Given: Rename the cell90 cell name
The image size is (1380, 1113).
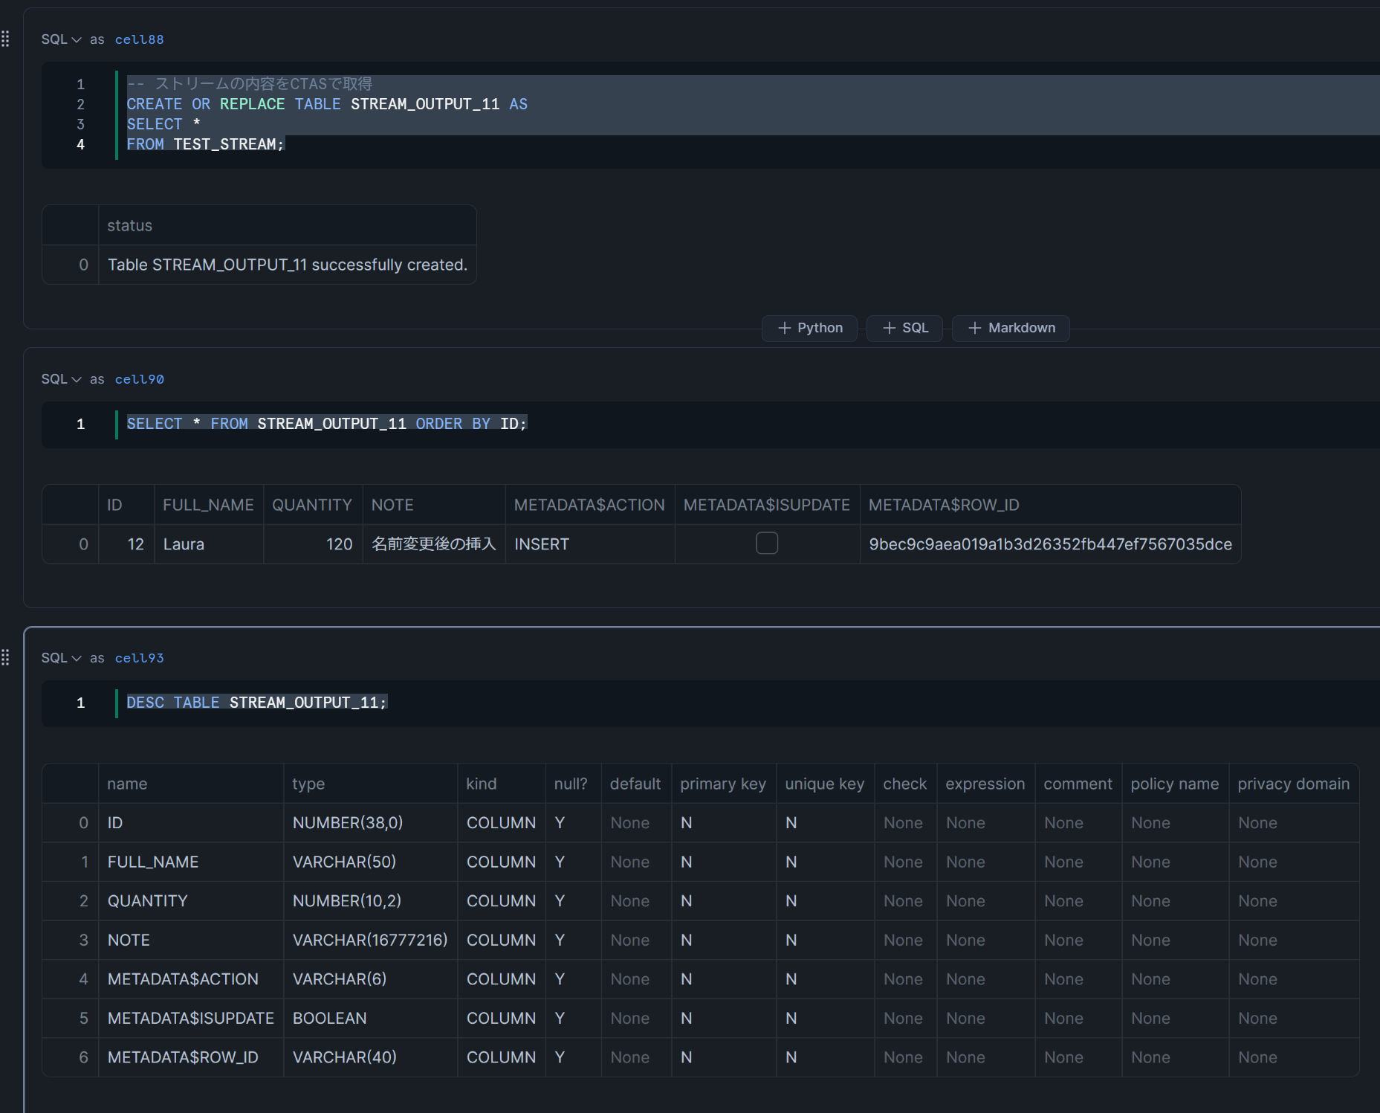Looking at the screenshot, I should click(139, 379).
